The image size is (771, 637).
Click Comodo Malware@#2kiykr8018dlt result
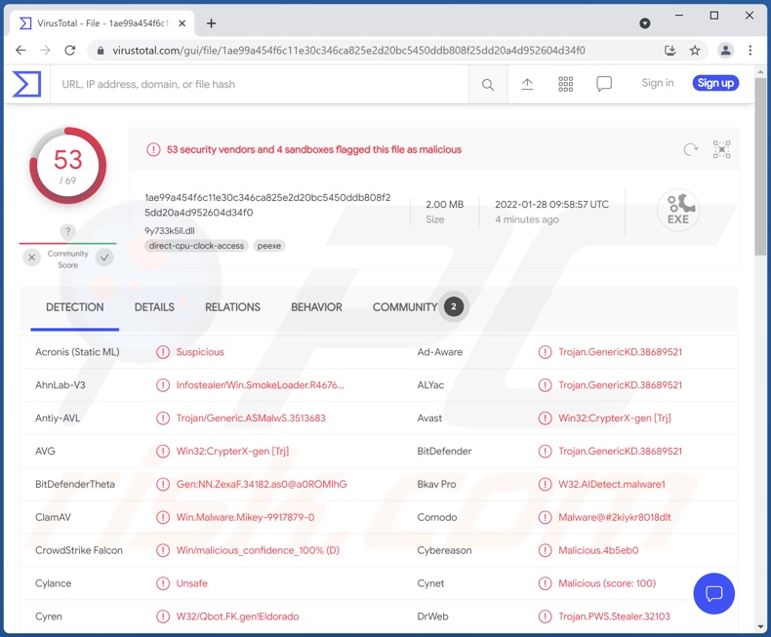coord(615,517)
